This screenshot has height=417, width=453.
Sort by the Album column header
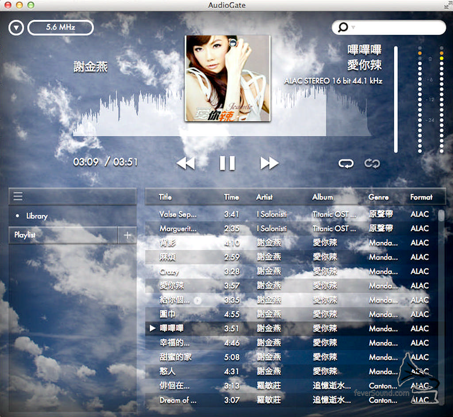pos(322,197)
